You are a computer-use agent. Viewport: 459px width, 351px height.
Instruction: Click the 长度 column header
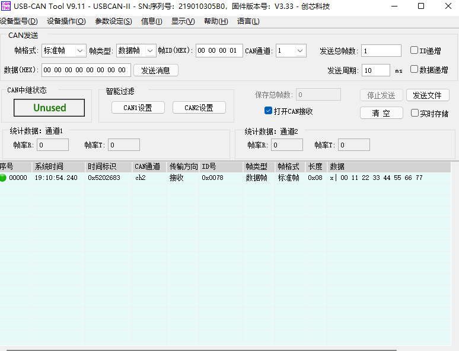(316, 167)
